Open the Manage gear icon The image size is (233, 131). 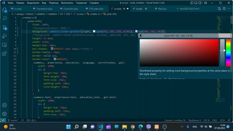coord(4,114)
